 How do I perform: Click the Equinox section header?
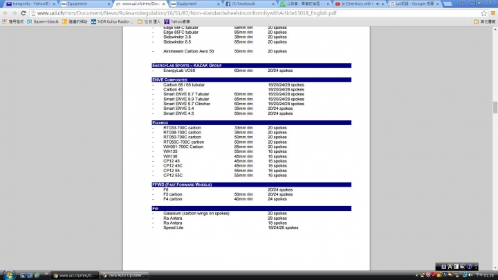tap(252, 122)
